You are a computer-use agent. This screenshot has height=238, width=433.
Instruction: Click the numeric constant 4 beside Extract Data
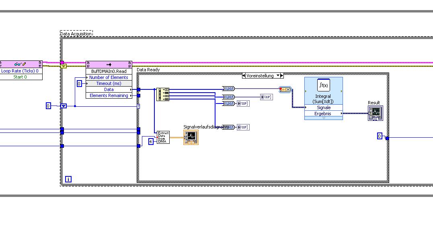(151, 142)
